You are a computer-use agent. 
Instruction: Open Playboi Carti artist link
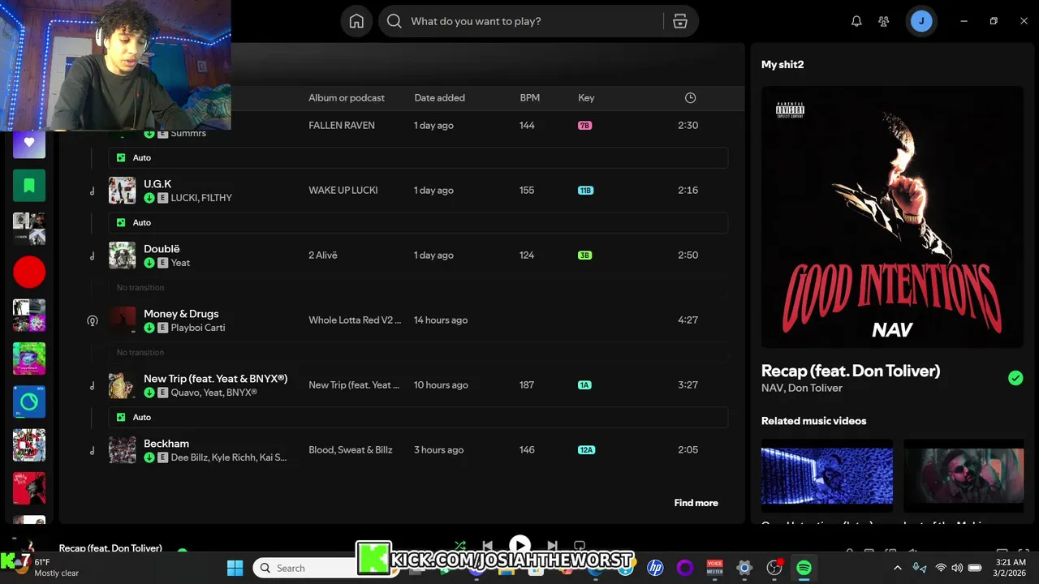(x=198, y=328)
